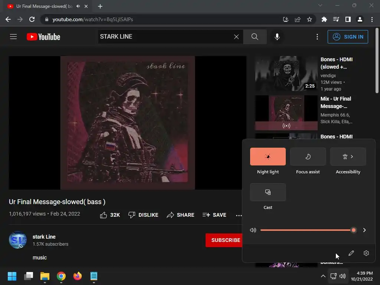Show hidden tray icons chevron
380x285 pixels.
tap(323, 276)
